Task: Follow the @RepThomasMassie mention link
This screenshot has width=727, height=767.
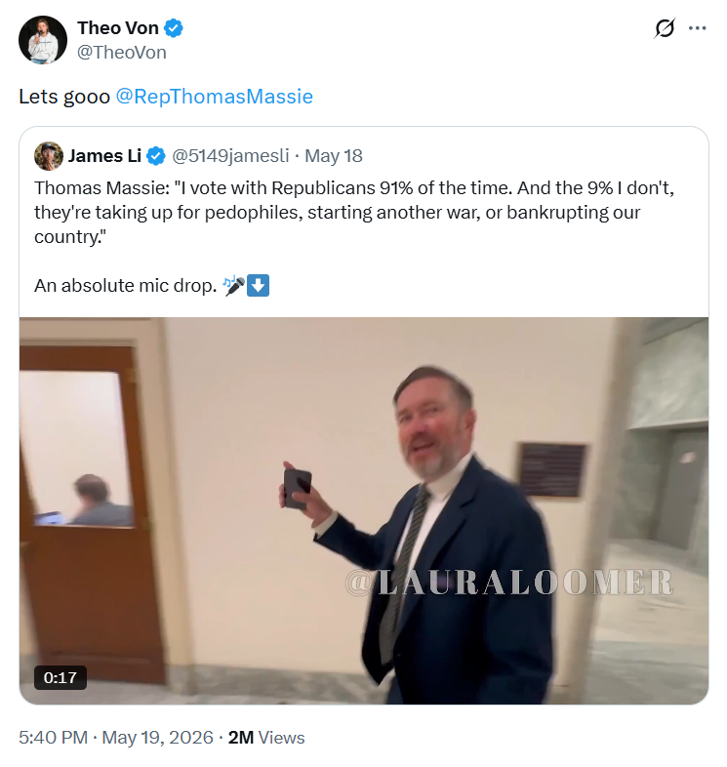Action: pyautogui.click(x=215, y=97)
